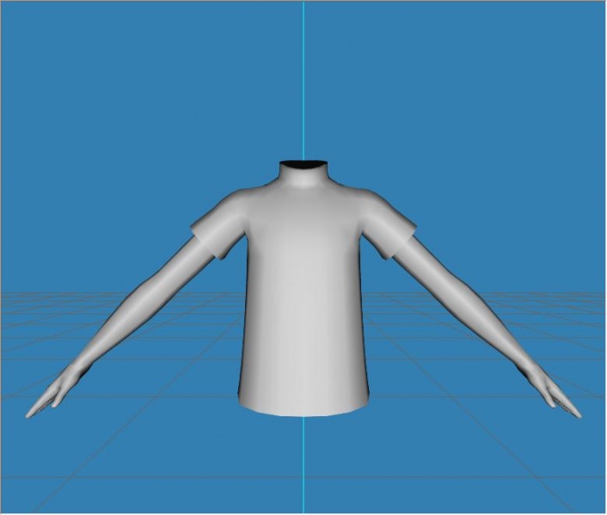Click the cyan axis line below the shirt
Image resolution: width=607 pixels, height=515 pixels.
[303, 464]
